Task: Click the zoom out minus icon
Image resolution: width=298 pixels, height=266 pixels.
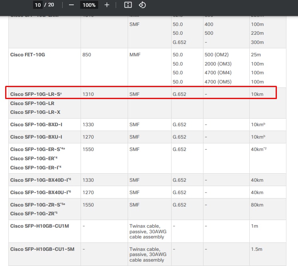Action: (x=71, y=5)
